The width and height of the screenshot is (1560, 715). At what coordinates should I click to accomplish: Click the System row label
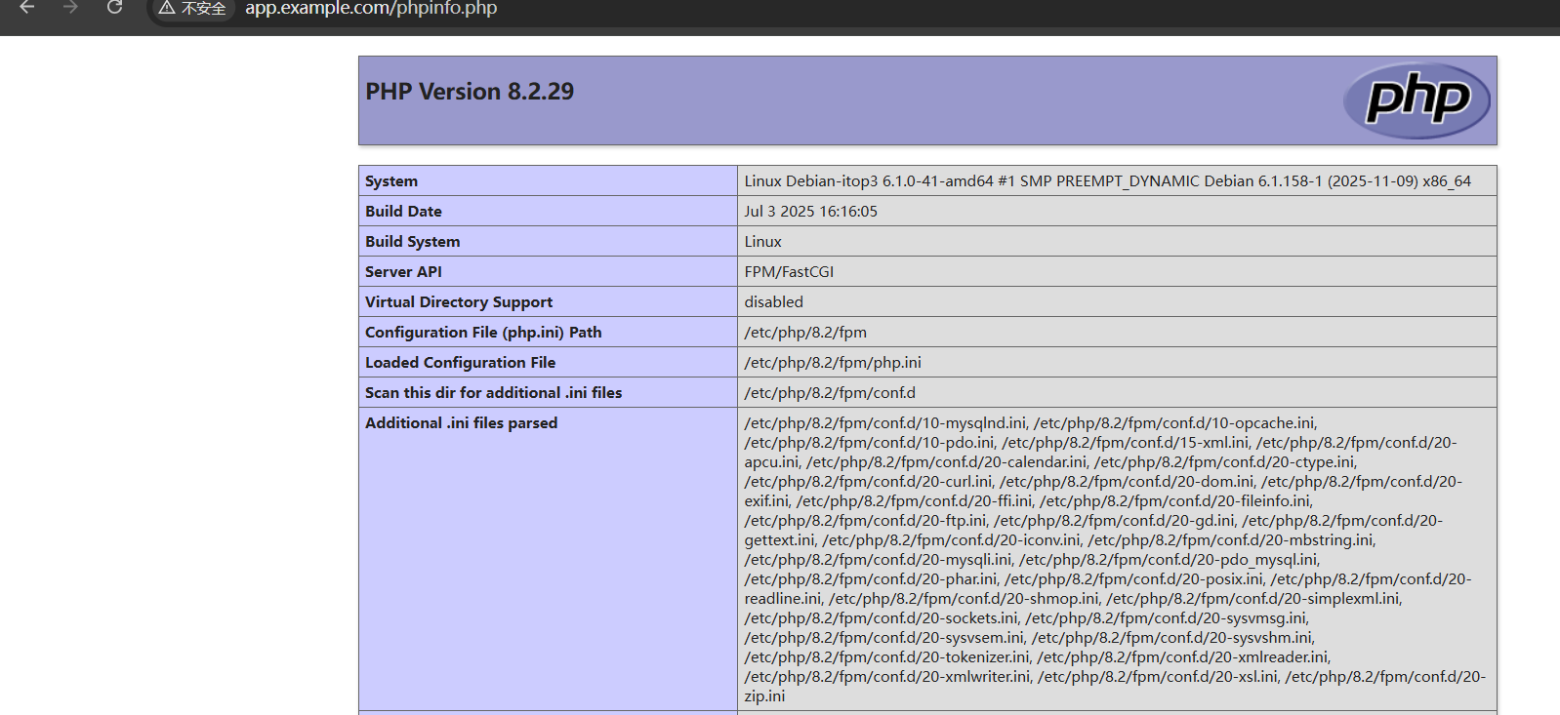point(391,181)
